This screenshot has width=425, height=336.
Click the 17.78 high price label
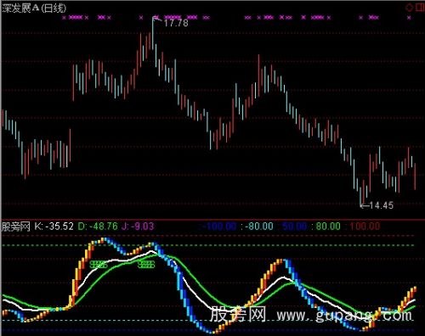point(176,23)
